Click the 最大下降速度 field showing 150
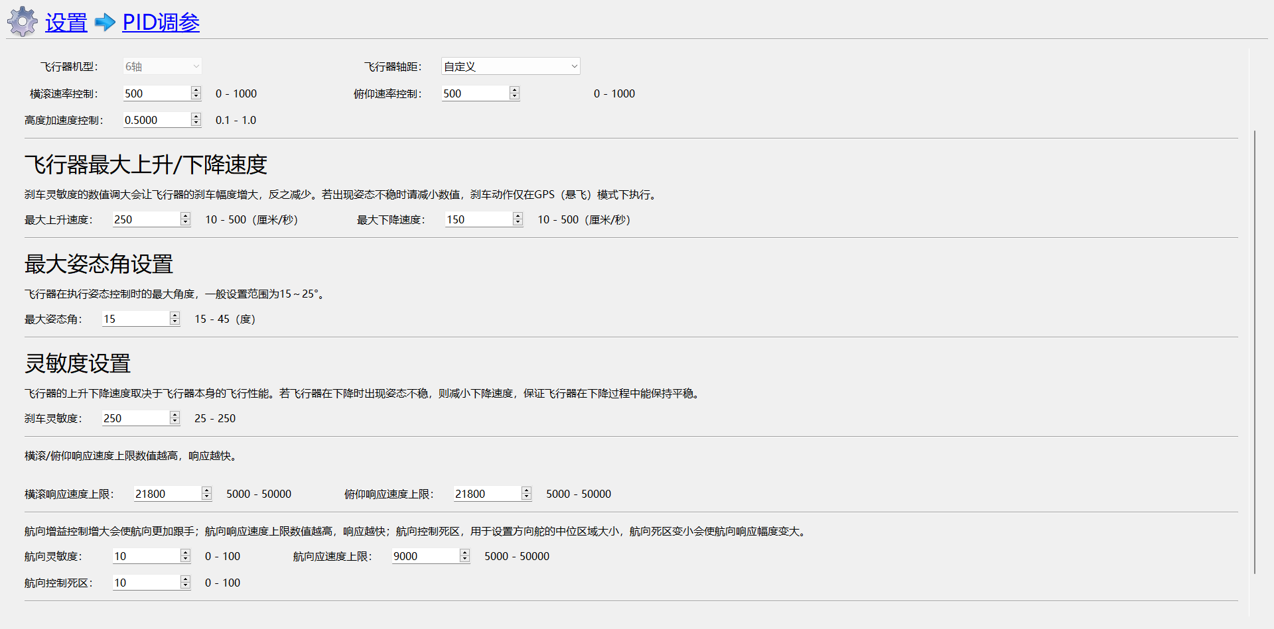The image size is (1274, 629). tap(479, 219)
